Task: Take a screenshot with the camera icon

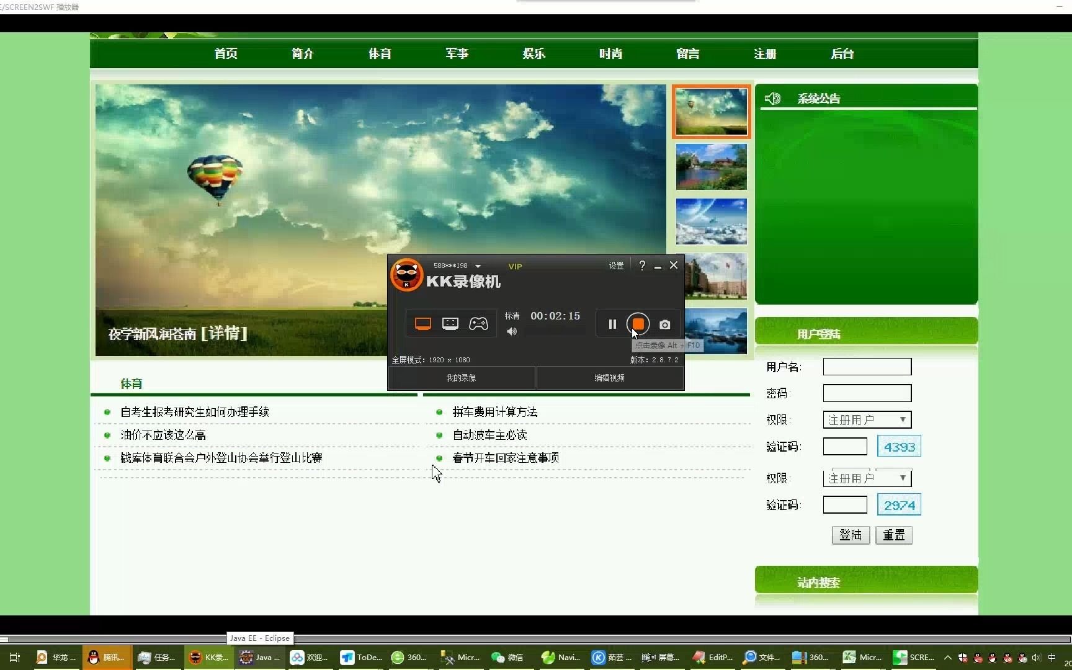Action: coord(664,324)
